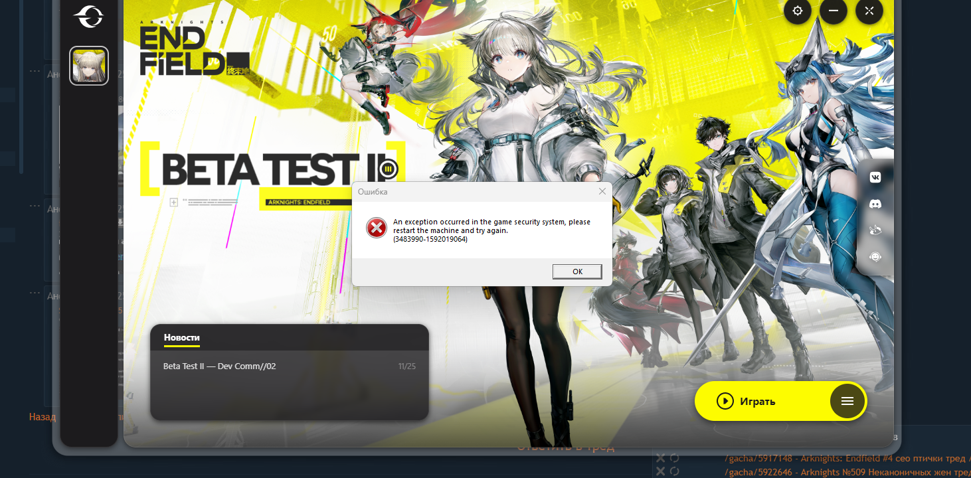Open the VK social link icon
This screenshot has width=971, height=478.
pyautogui.click(x=875, y=177)
